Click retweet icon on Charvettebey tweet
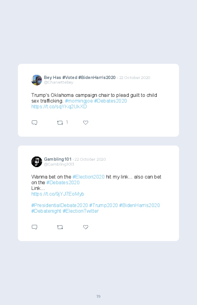Image resolution: width=197 pixels, height=305 pixels. [60, 123]
